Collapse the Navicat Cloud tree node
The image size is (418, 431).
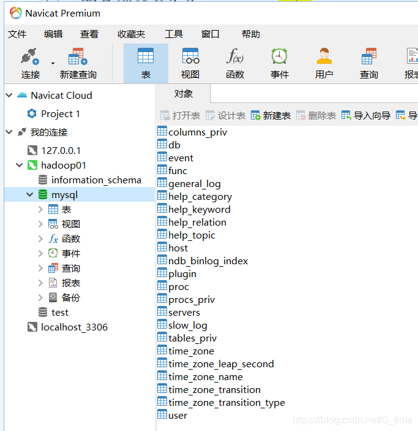coord(9,96)
